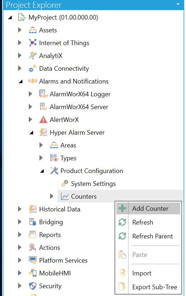The width and height of the screenshot is (186, 296).
Task: Click the AlertWorX warning triangle icon
Action: point(43,119)
